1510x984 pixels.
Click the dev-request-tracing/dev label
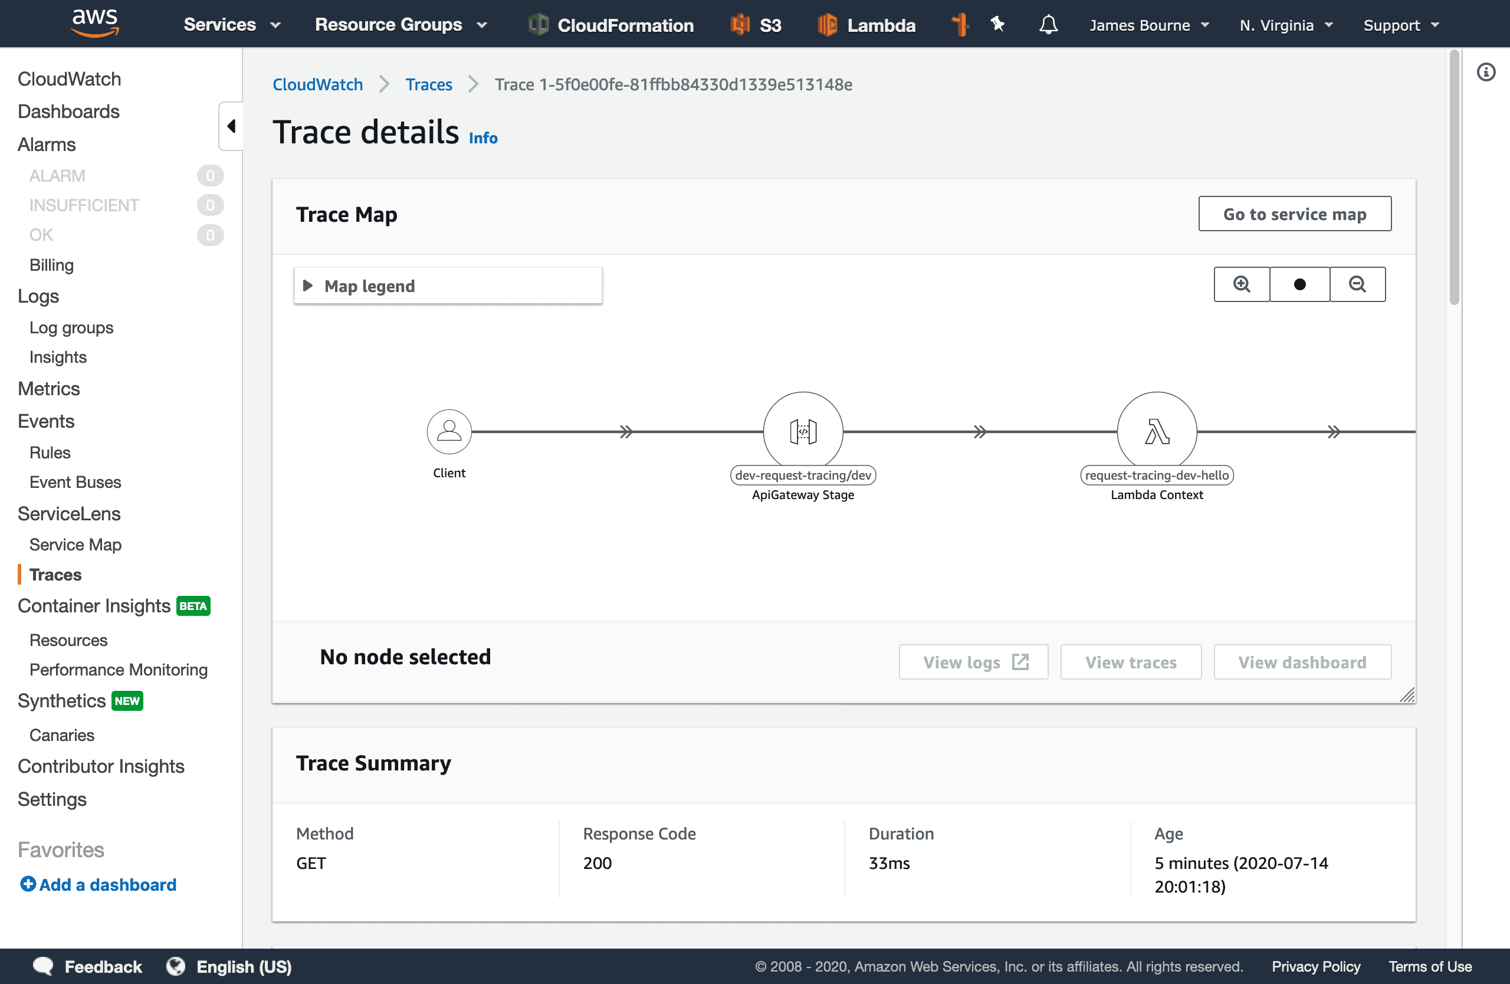coord(803,474)
